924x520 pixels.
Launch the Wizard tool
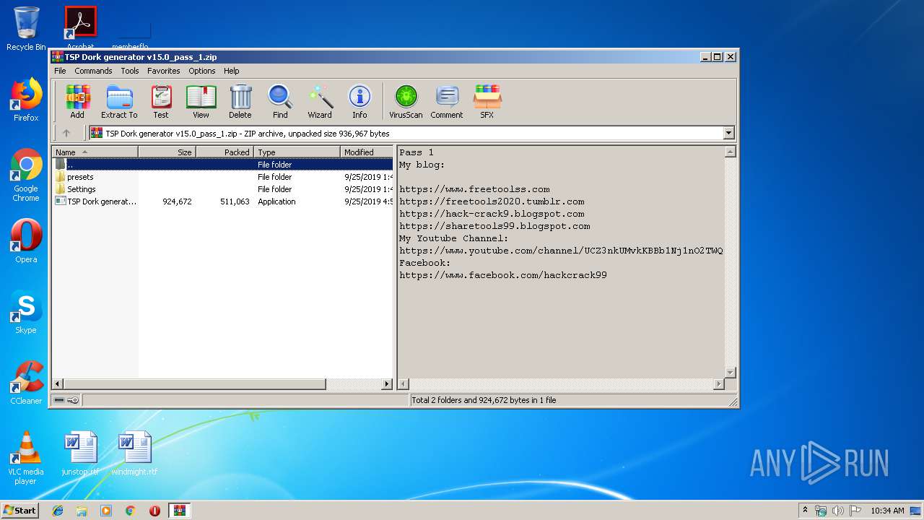(x=320, y=101)
